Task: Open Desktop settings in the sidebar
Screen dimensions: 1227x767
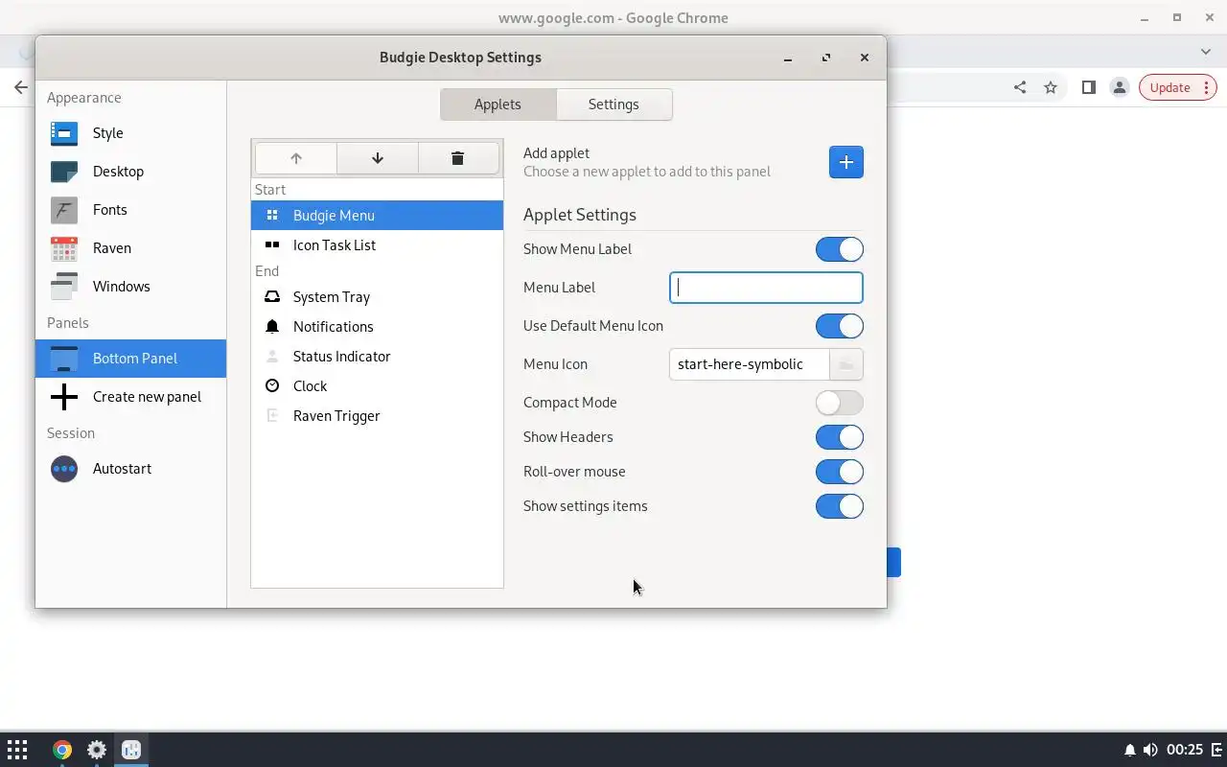Action: (x=130, y=172)
